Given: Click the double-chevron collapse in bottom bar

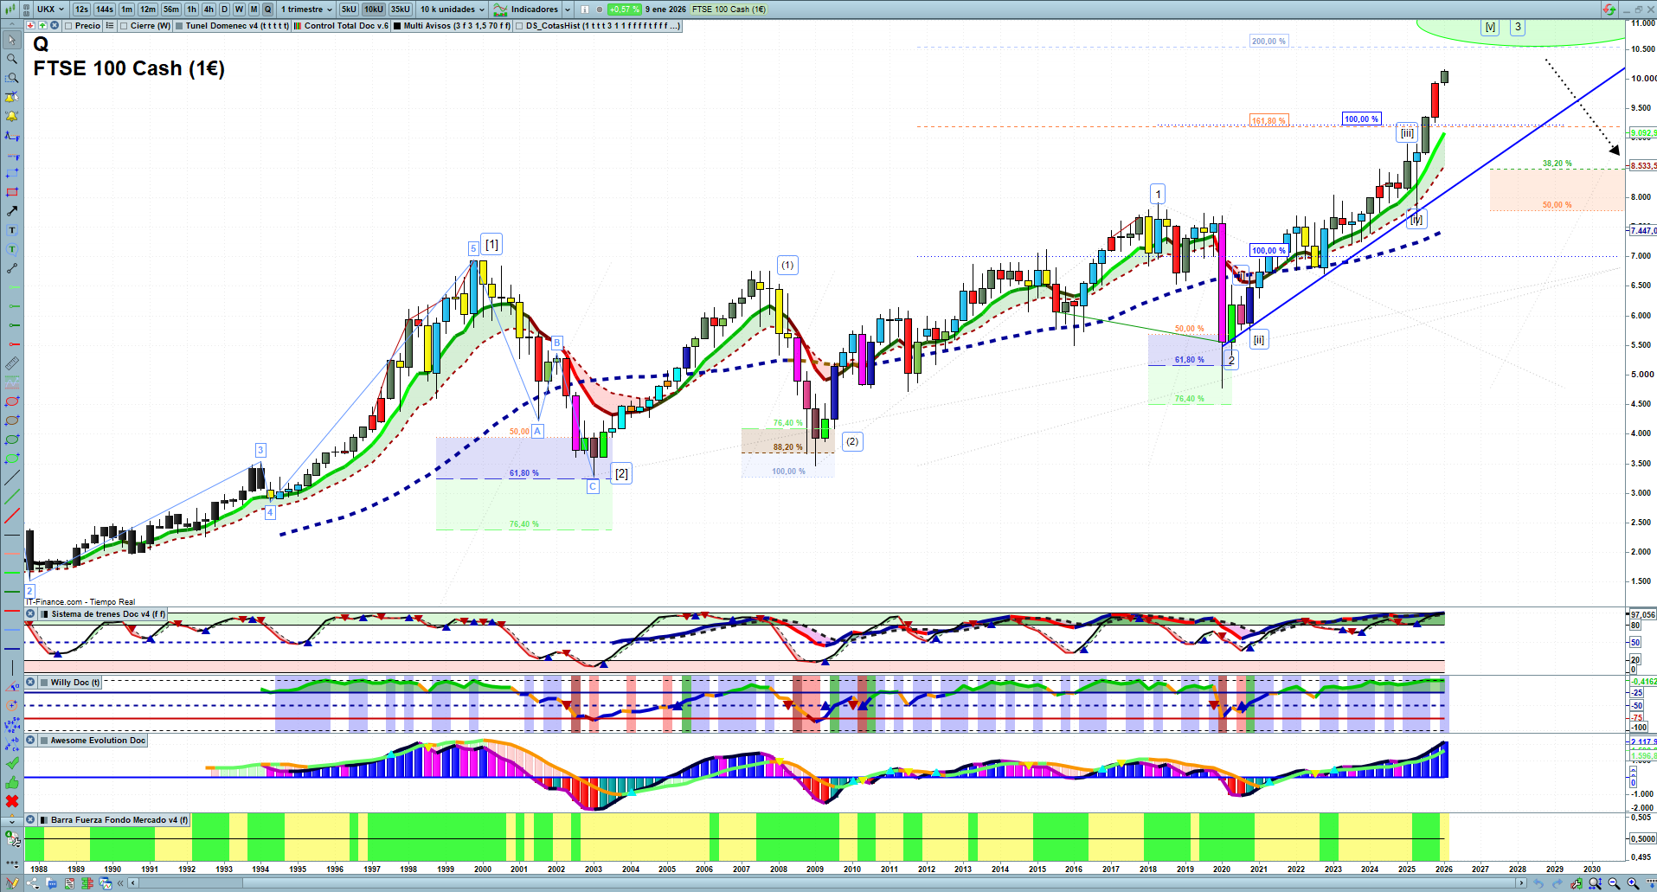Looking at the screenshot, I should (x=122, y=883).
